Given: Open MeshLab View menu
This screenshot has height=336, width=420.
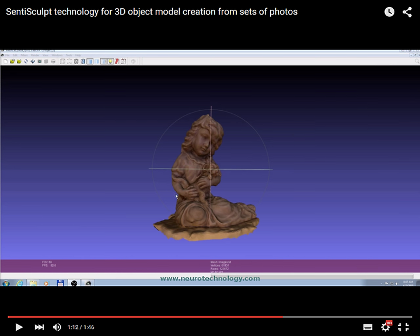Looking at the screenshot, I should coord(45,55).
